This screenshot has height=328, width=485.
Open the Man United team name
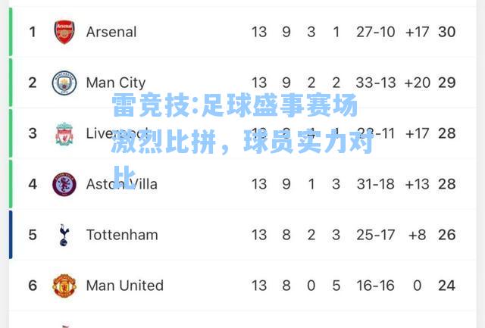(x=124, y=286)
